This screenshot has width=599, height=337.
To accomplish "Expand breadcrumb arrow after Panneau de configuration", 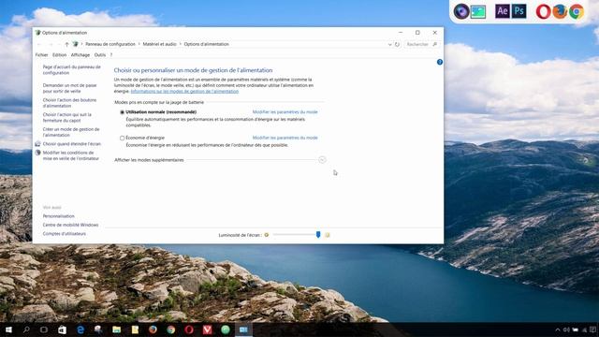I will point(139,44).
